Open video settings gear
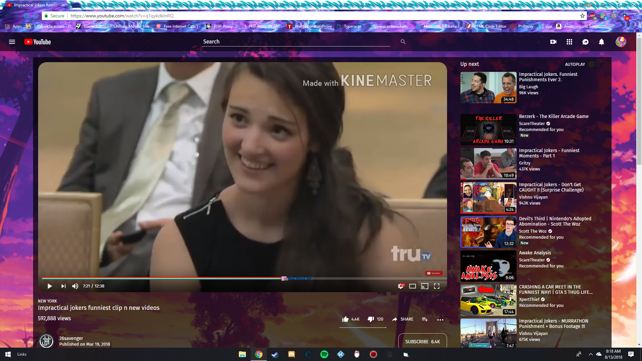This screenshot has height=361, width=642. [401, 286]
